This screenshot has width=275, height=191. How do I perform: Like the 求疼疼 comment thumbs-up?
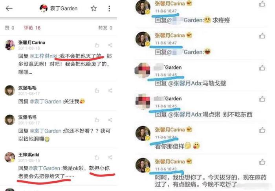[262, 4]
